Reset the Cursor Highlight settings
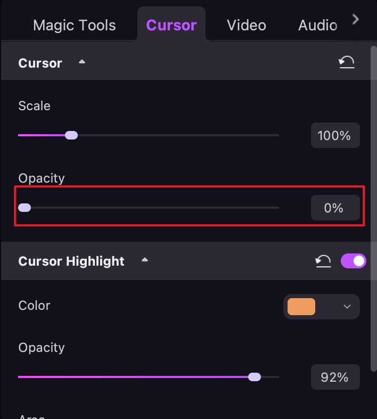 (323, 261)
